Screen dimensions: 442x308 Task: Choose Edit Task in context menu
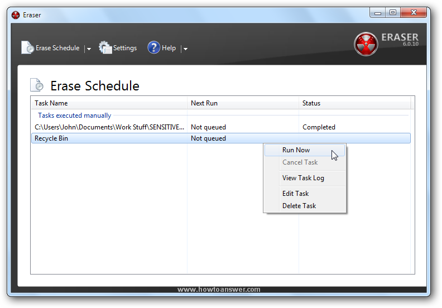(x=305, y=193)
